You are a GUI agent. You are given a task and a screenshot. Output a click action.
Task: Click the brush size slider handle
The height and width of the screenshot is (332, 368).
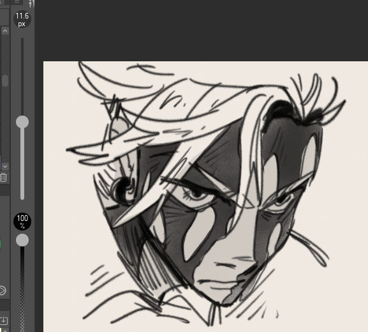tap(22, 122)
